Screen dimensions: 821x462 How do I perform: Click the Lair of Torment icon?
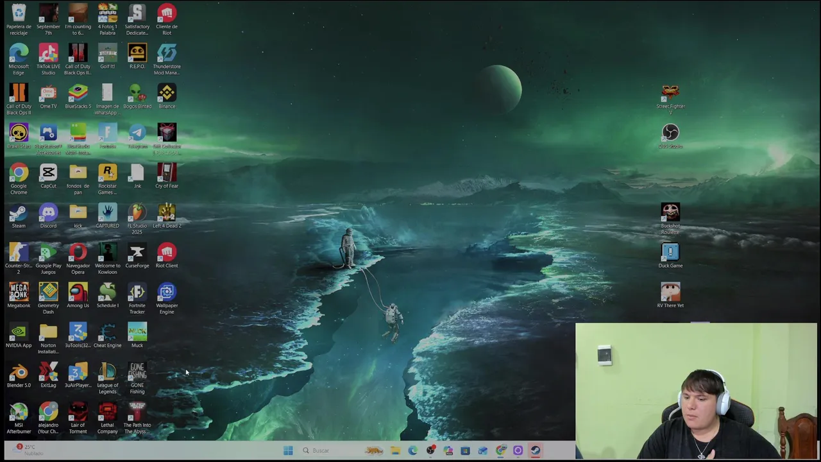[x=78, y=418]
